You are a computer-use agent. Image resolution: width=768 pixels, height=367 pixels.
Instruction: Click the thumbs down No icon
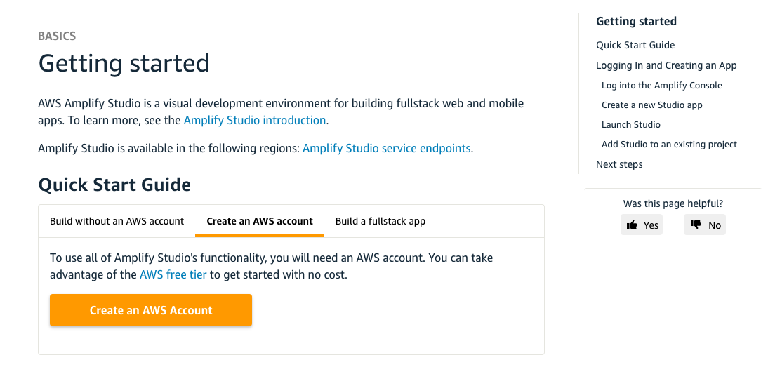(x=696, y=225)
